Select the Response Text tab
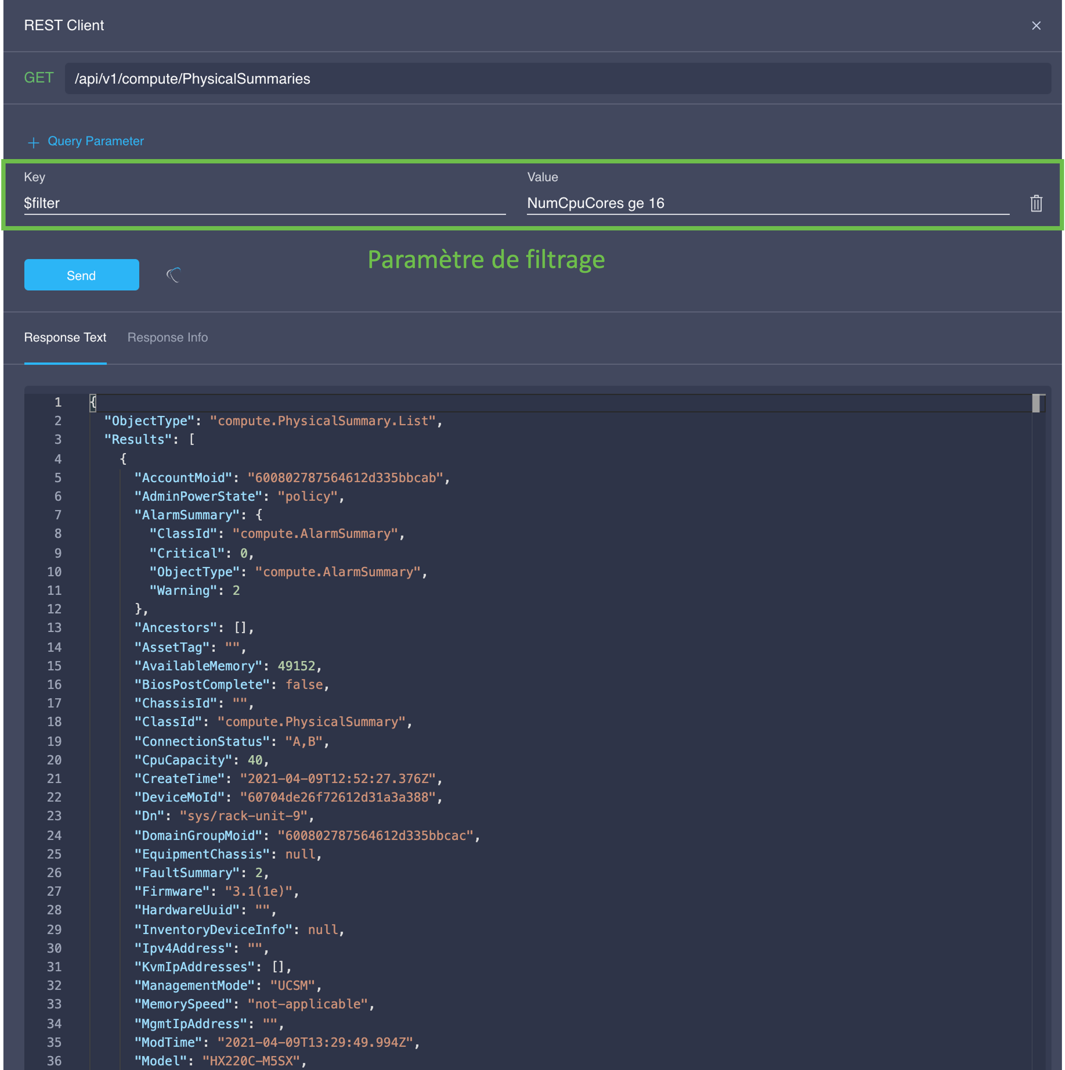 pyautogui.click(x=65, y=337)
